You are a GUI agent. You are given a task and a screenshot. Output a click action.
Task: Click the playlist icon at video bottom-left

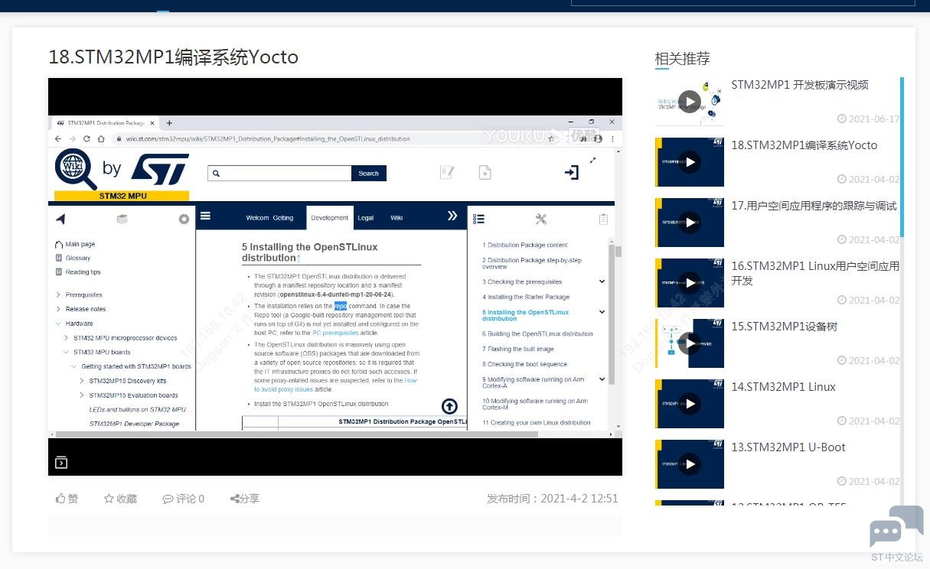61,462
